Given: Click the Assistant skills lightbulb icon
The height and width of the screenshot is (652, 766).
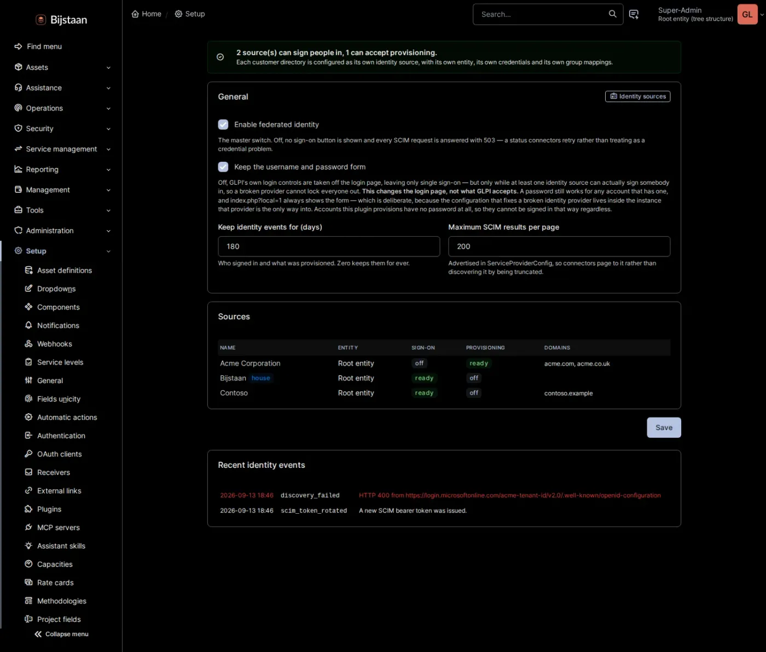Looking at the screenshot, I should coord(28,545).
